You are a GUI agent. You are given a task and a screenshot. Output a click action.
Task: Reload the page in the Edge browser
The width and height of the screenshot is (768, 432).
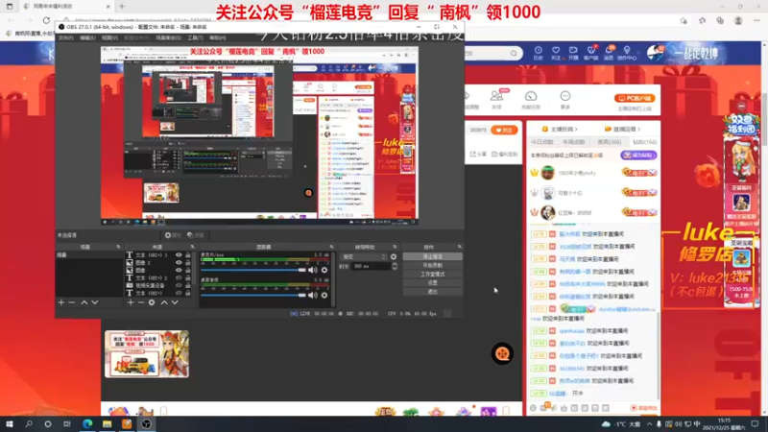[x=46, y=20]
